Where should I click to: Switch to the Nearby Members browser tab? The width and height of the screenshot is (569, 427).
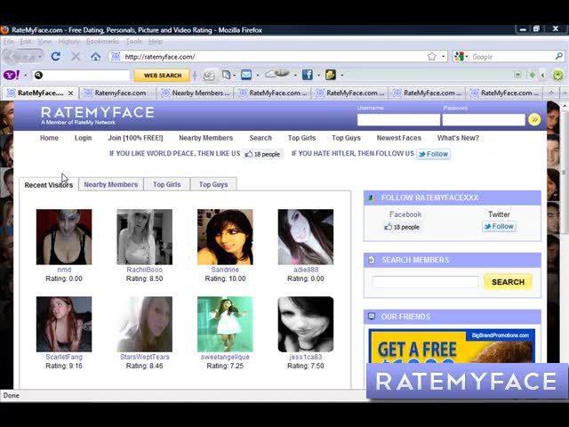(x=196, y=93)
